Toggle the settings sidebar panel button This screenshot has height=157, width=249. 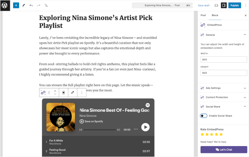224,5
